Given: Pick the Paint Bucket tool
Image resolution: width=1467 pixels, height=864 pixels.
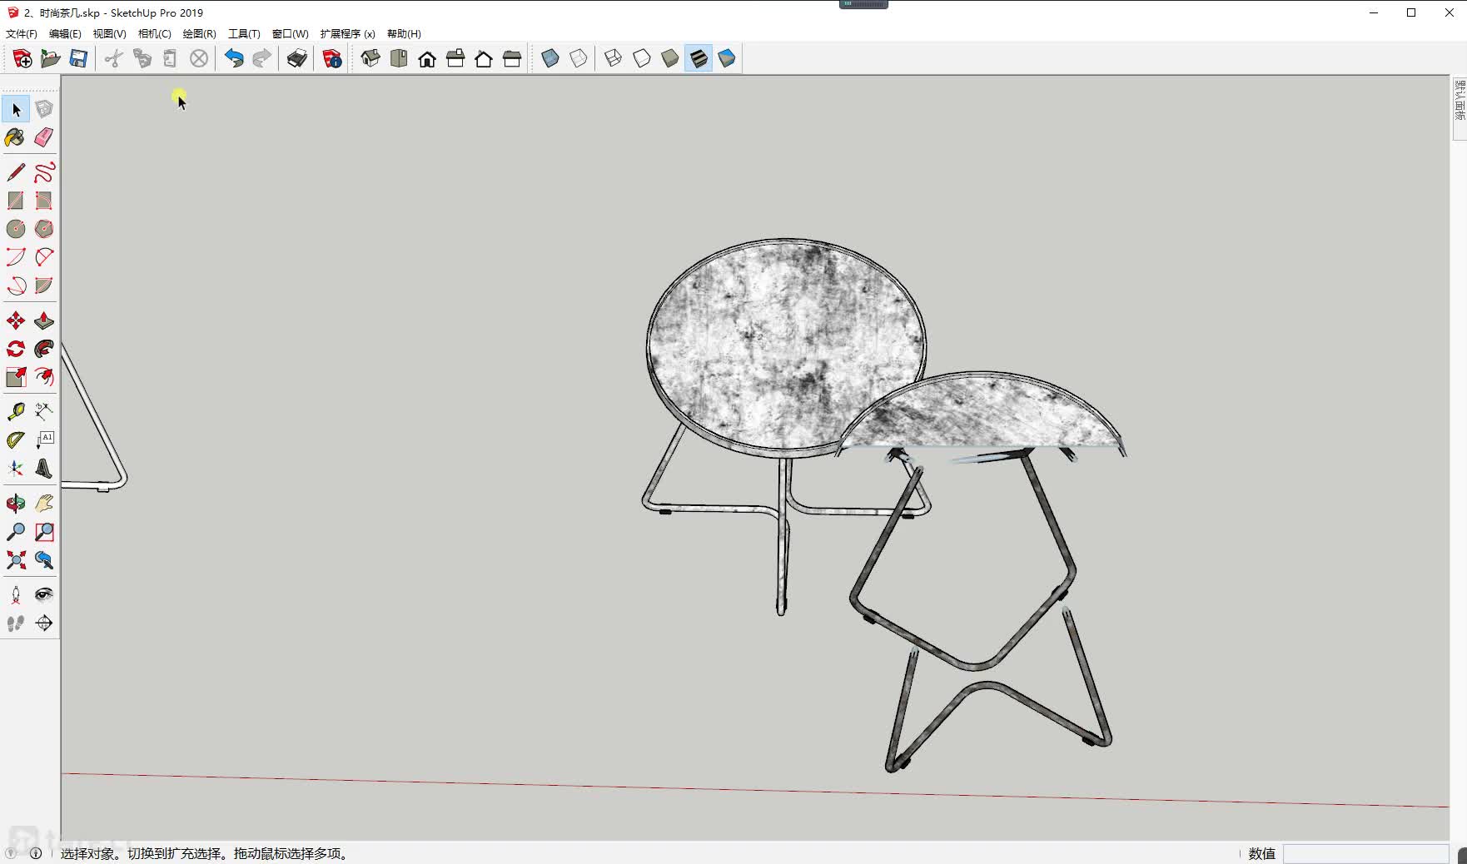Looking at the screenshot, I should pyautogui.click(x=16, y=137).
